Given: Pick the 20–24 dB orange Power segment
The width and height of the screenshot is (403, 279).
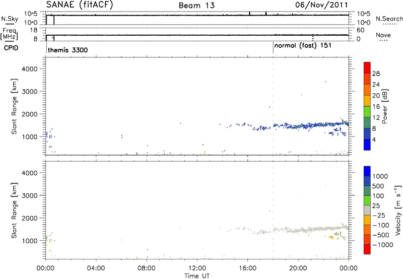Looking at the screenshot, I should (x=367, y=90).
